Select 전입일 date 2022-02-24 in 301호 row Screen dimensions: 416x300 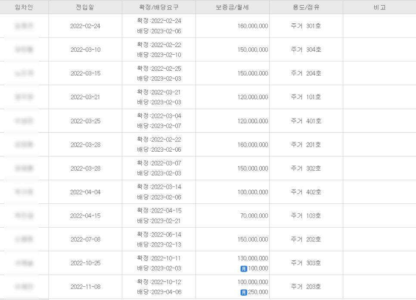(x=85, y=26)
